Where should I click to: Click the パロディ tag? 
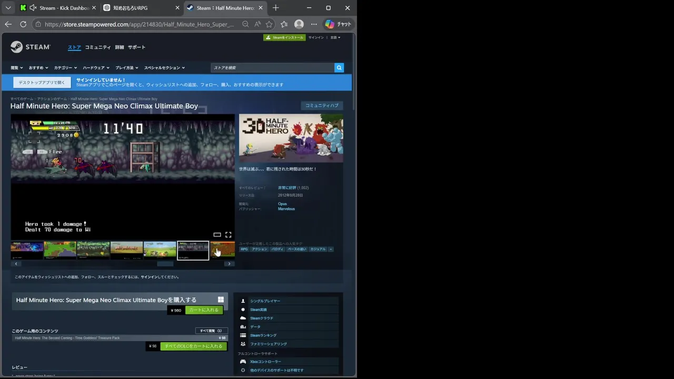click(277, 249)
